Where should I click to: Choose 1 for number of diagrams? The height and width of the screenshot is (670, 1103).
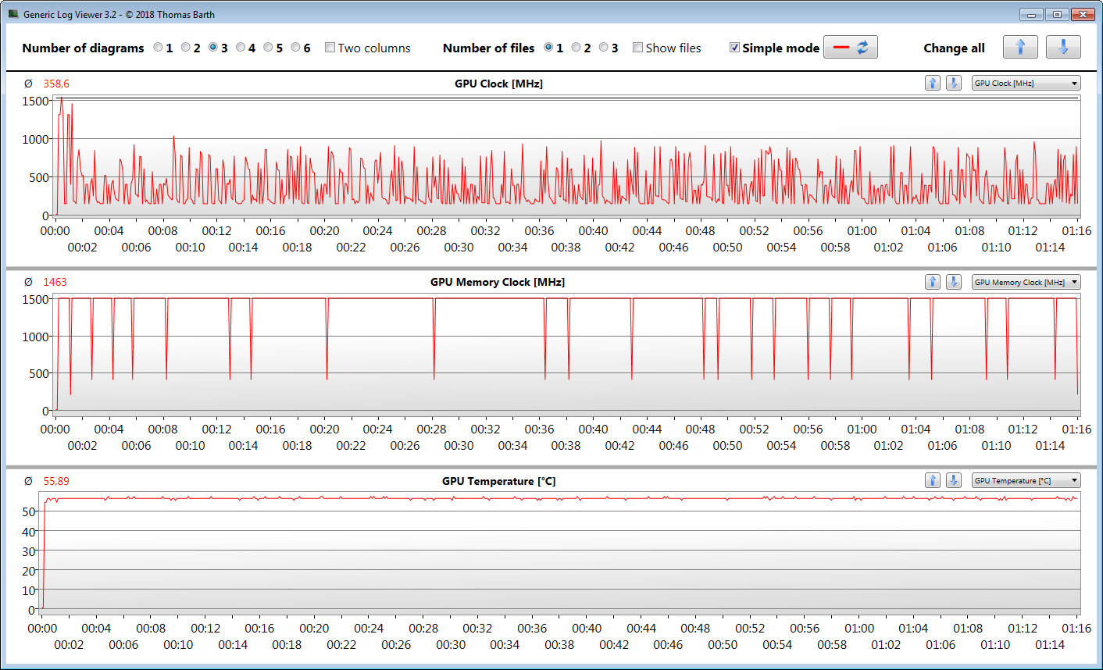click(x=158, y=48)
